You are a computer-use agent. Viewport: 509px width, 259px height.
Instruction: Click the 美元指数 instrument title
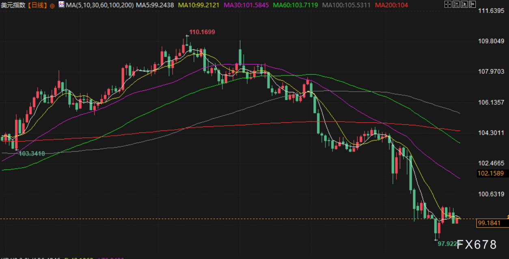[x=13, y=5]
